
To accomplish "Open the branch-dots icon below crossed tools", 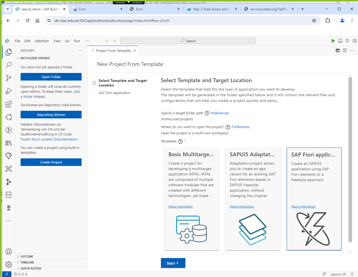I will (x=9, y=182).
